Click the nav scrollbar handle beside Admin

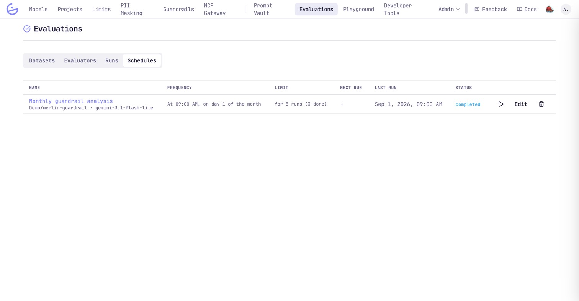(466, 9)
